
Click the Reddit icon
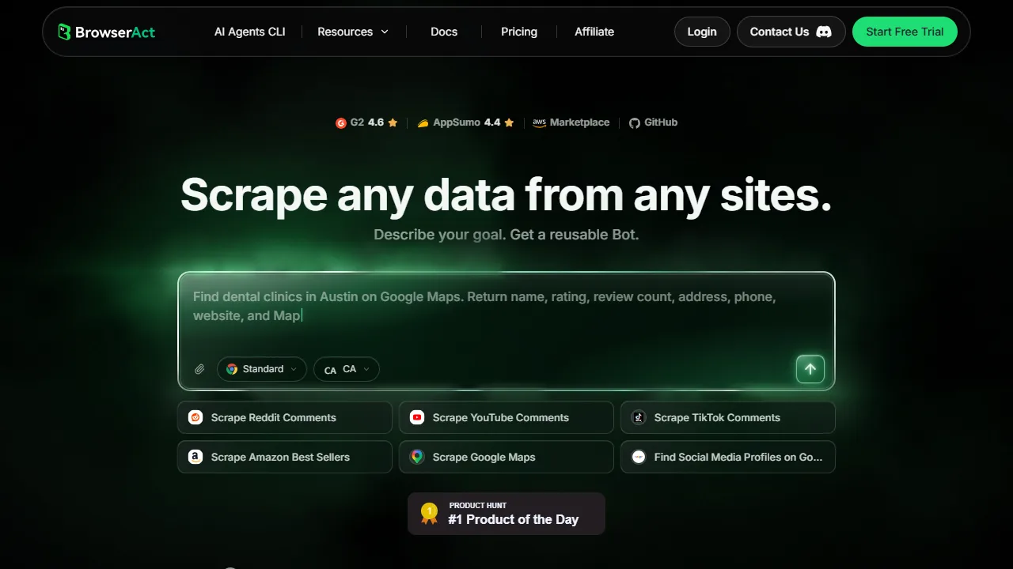coord(195,417)
